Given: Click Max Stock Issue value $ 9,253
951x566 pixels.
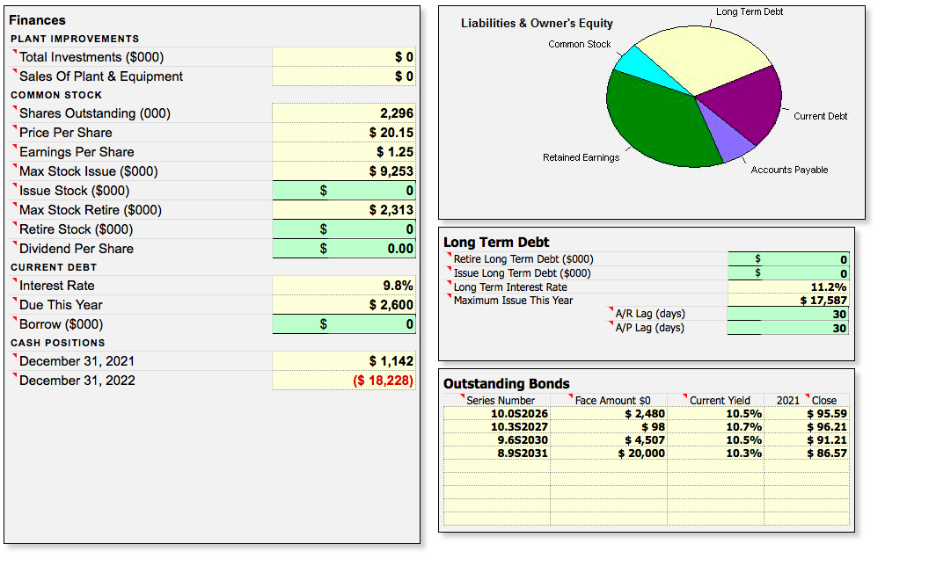Looking at the screenshot, I should pos(344,171).
